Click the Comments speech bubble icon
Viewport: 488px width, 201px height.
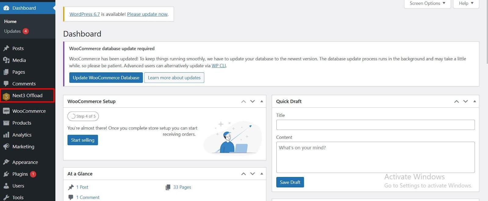click(x=6, y=84)
